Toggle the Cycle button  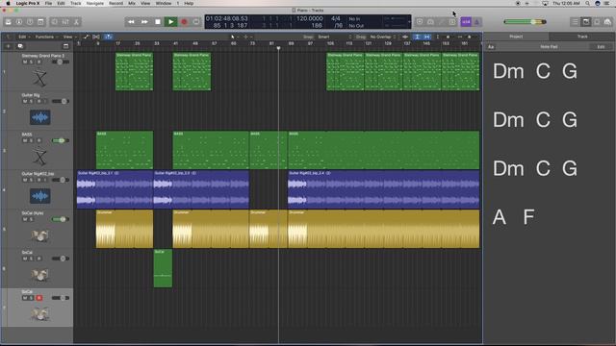tap(196, 22)
